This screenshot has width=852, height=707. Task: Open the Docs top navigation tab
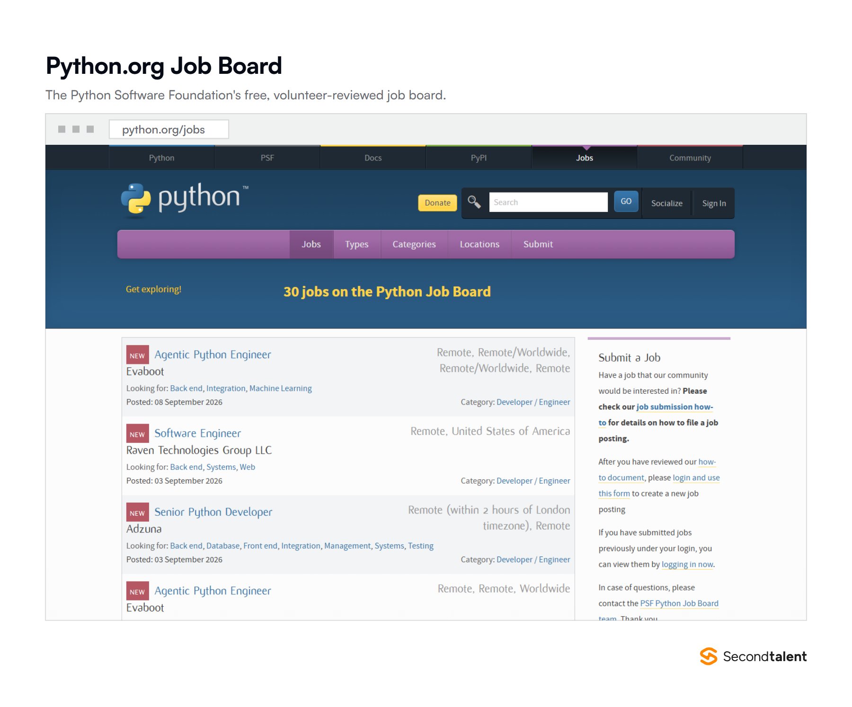point(373,158)
